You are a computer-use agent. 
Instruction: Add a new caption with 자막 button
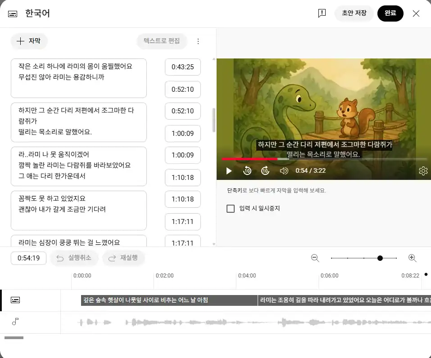29,41
